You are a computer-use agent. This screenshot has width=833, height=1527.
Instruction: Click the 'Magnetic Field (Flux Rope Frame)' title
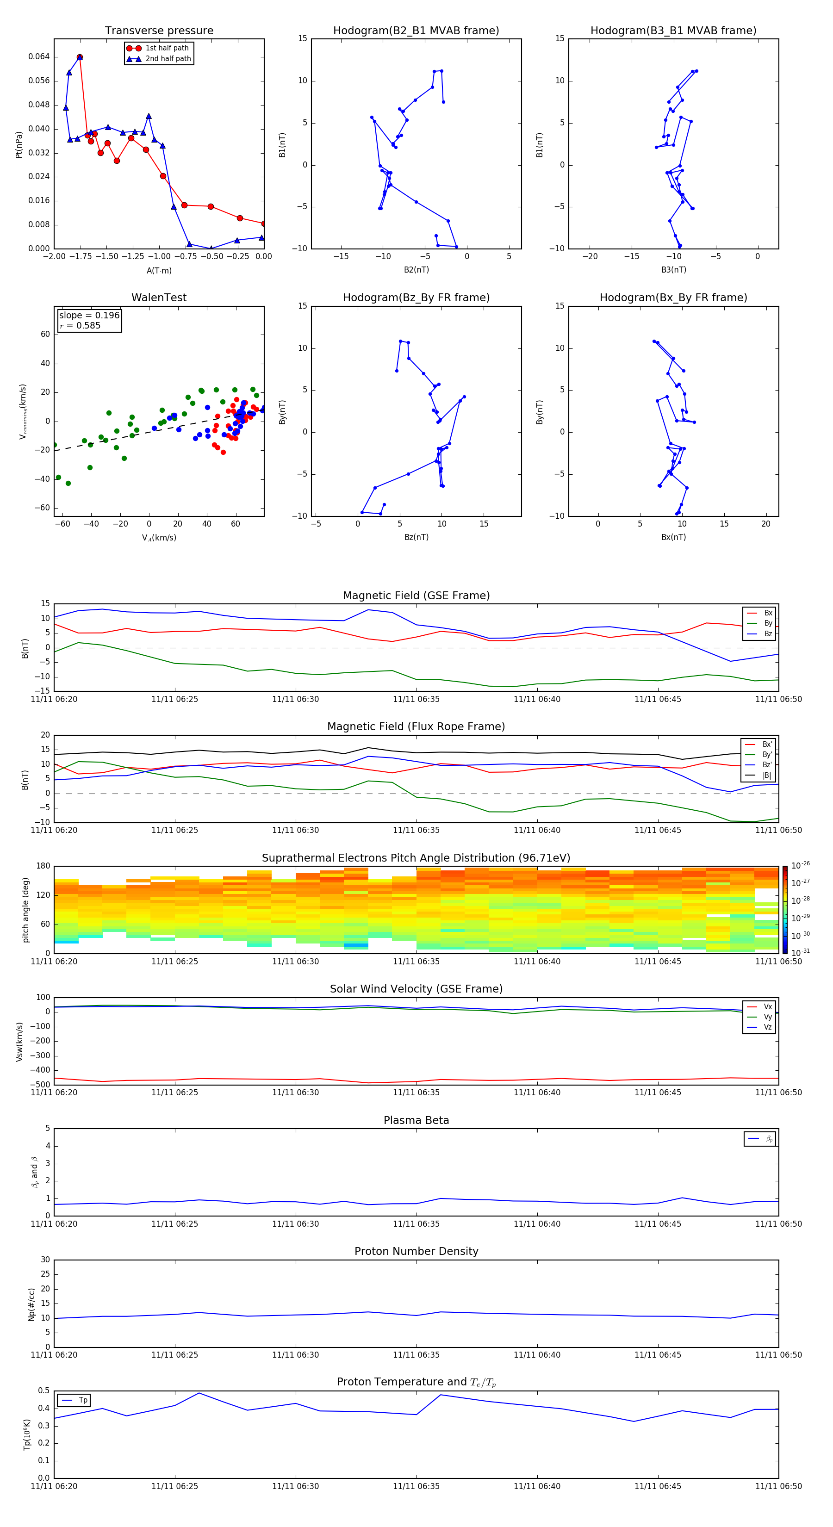coord(416,727)
